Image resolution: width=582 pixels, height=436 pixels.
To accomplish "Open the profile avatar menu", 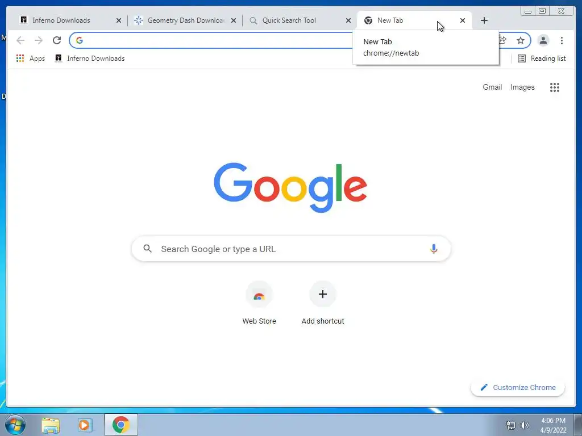I will point(543,40).
